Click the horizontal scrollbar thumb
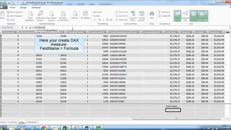 (176, 118)
